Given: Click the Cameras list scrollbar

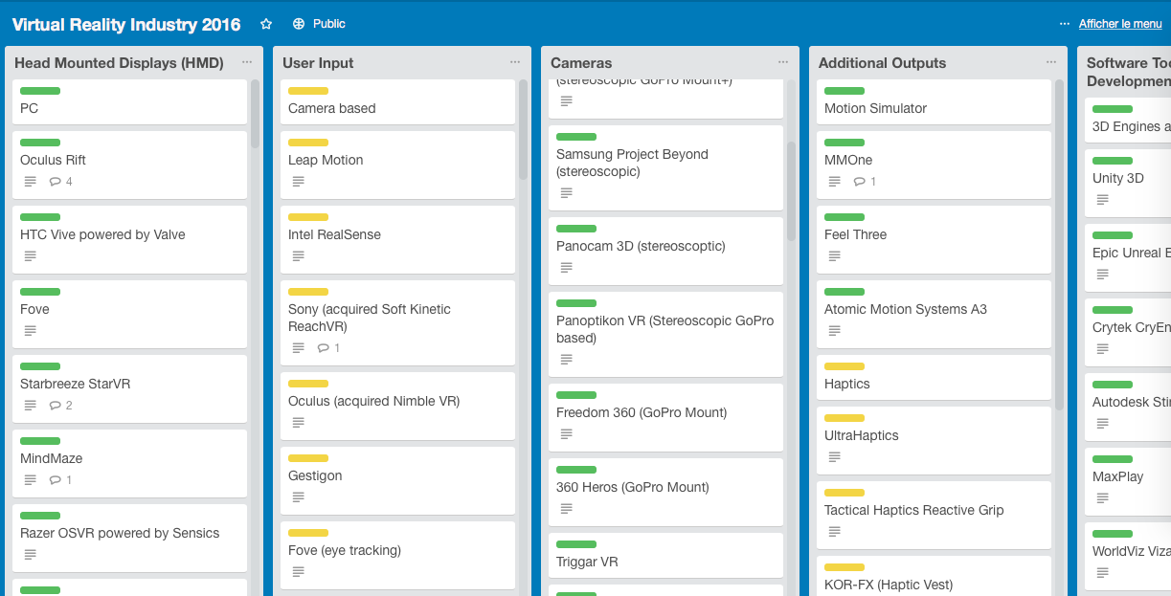Looking at the screenshot, I should pos(792,190).
